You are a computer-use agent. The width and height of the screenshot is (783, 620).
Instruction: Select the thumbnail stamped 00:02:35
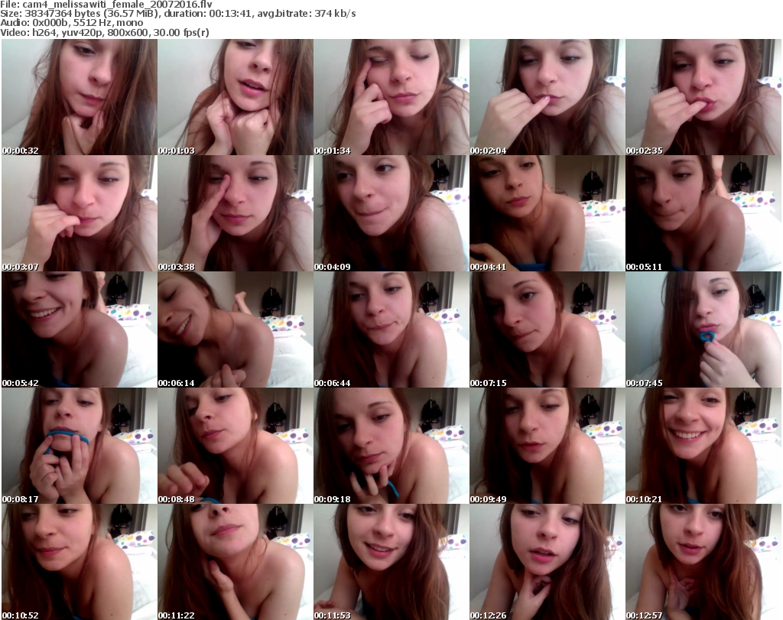703,97
